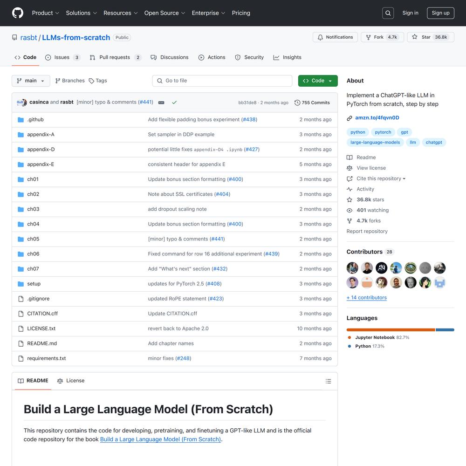Screen dimensions: 466x466
Task: Open the .gitignore file icon
Action: tap(21, 299)
